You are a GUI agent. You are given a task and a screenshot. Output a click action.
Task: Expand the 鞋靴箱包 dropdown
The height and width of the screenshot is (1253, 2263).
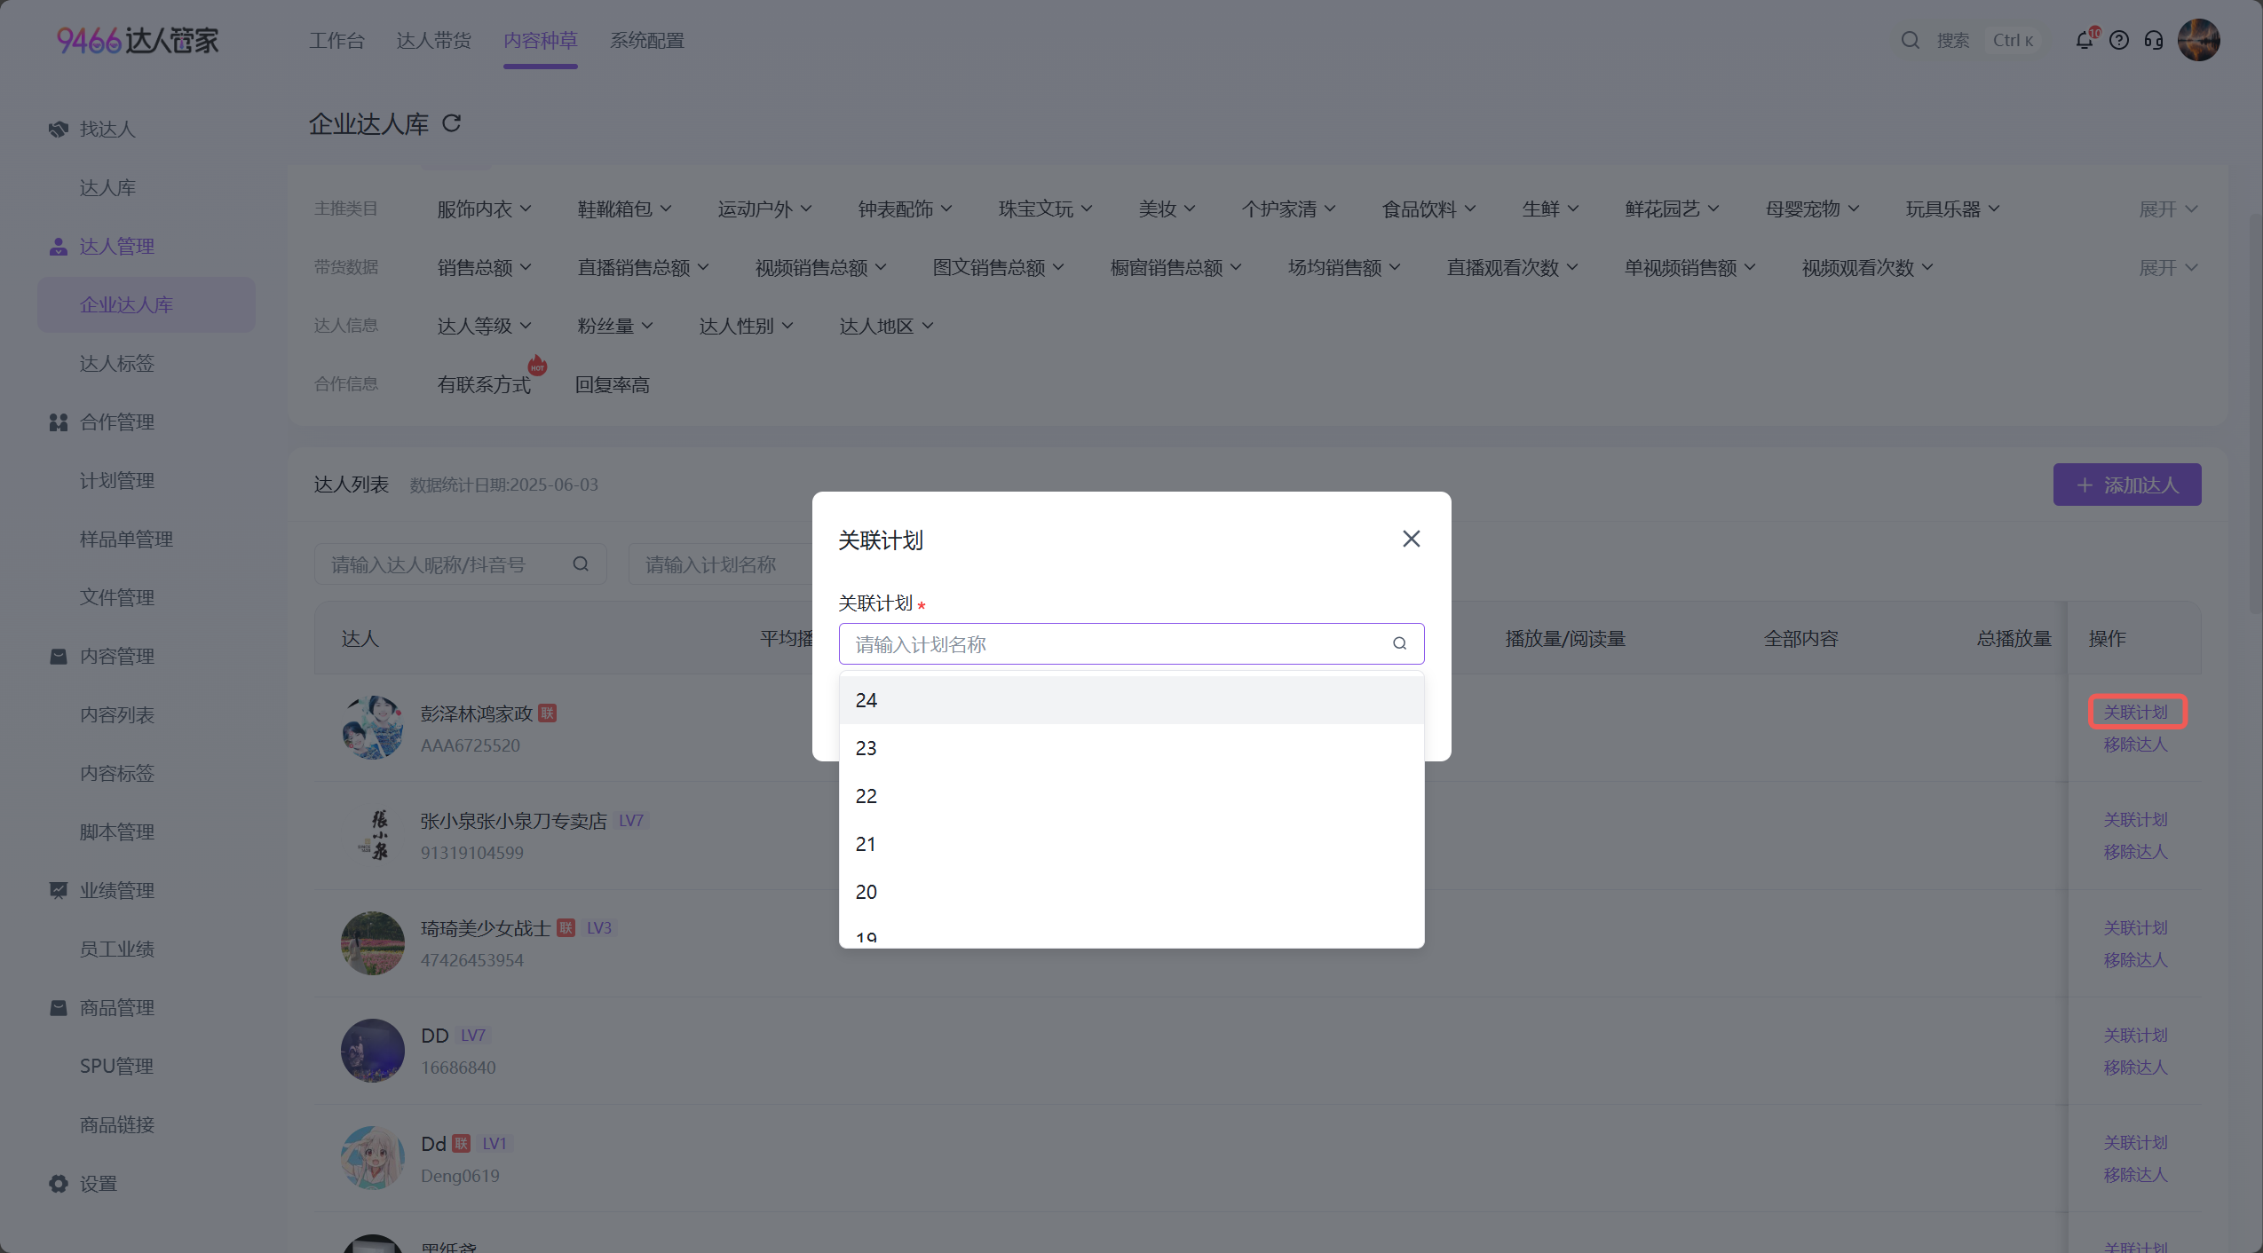click(624, 209)
